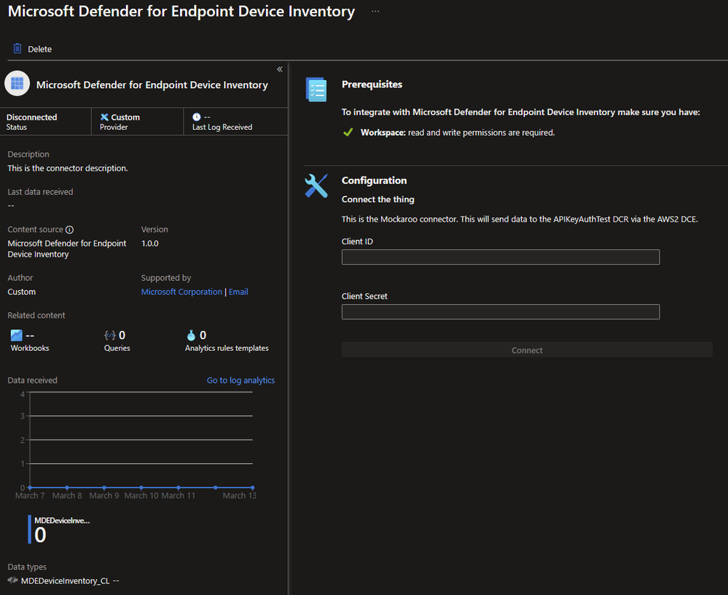Image resolution: width=728 pixels, height=595 pixels.
Task: Select the MDEDeviceInventory_CL data type text
Action: (x=65, y=580)
